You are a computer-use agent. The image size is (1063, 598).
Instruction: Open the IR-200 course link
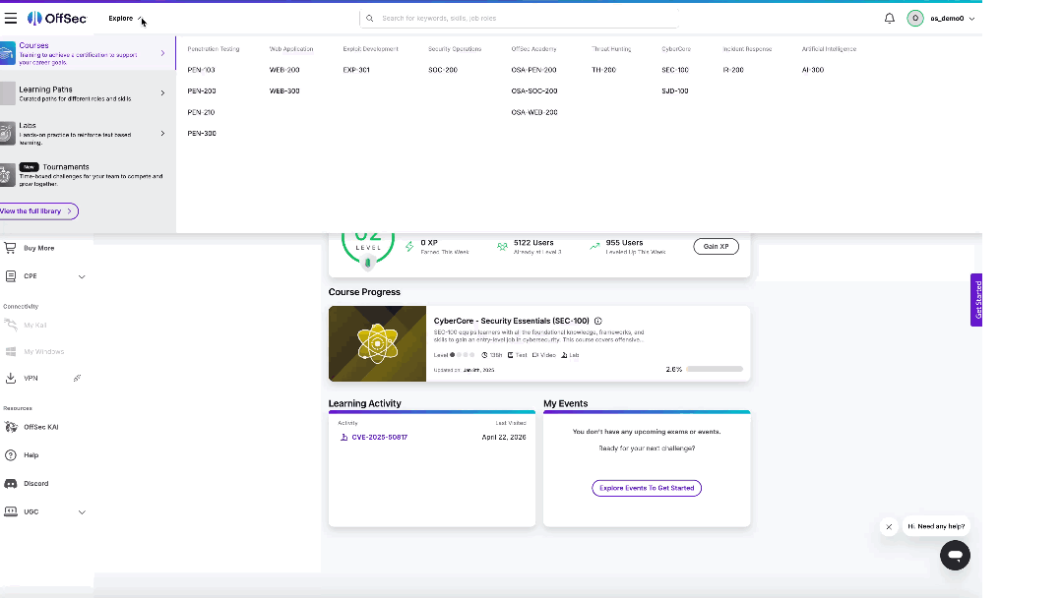tap(733, 70)
